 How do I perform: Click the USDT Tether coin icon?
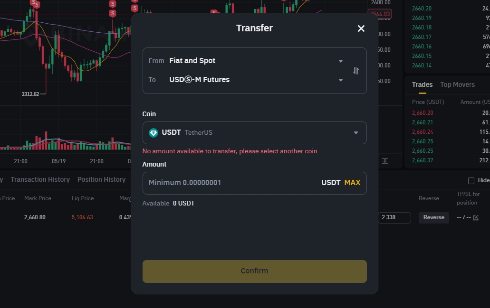pos(154,133)
